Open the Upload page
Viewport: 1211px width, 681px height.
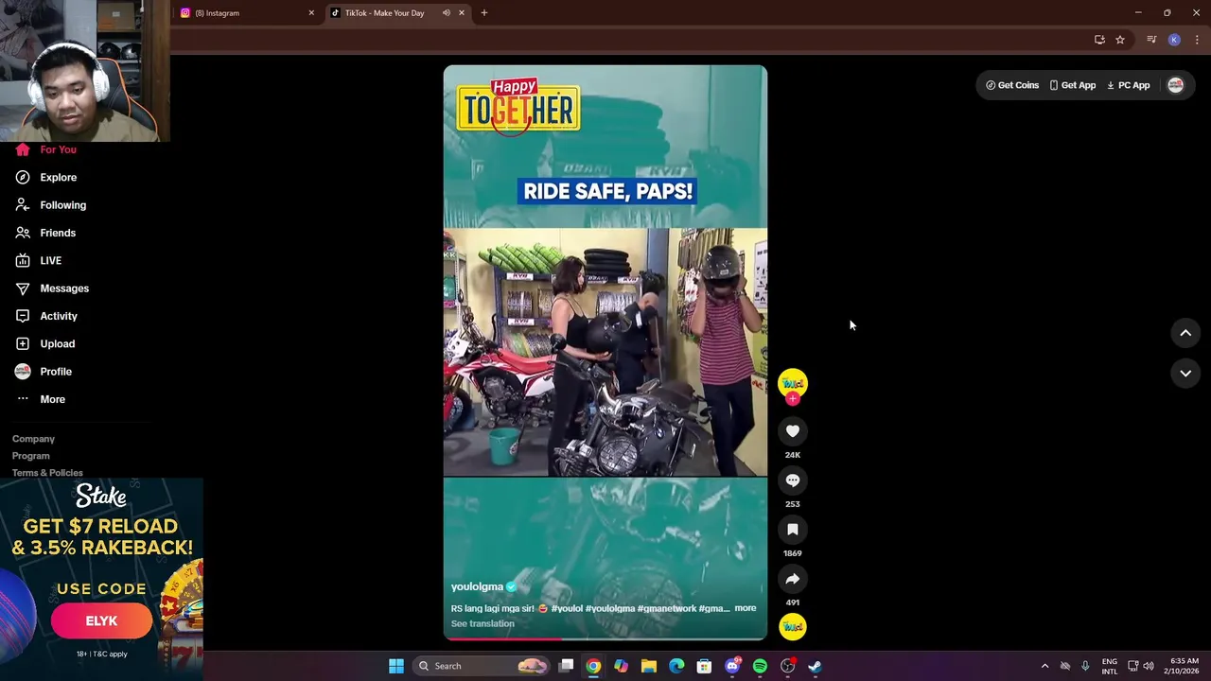pyautogui.click(x=44, y=343)
